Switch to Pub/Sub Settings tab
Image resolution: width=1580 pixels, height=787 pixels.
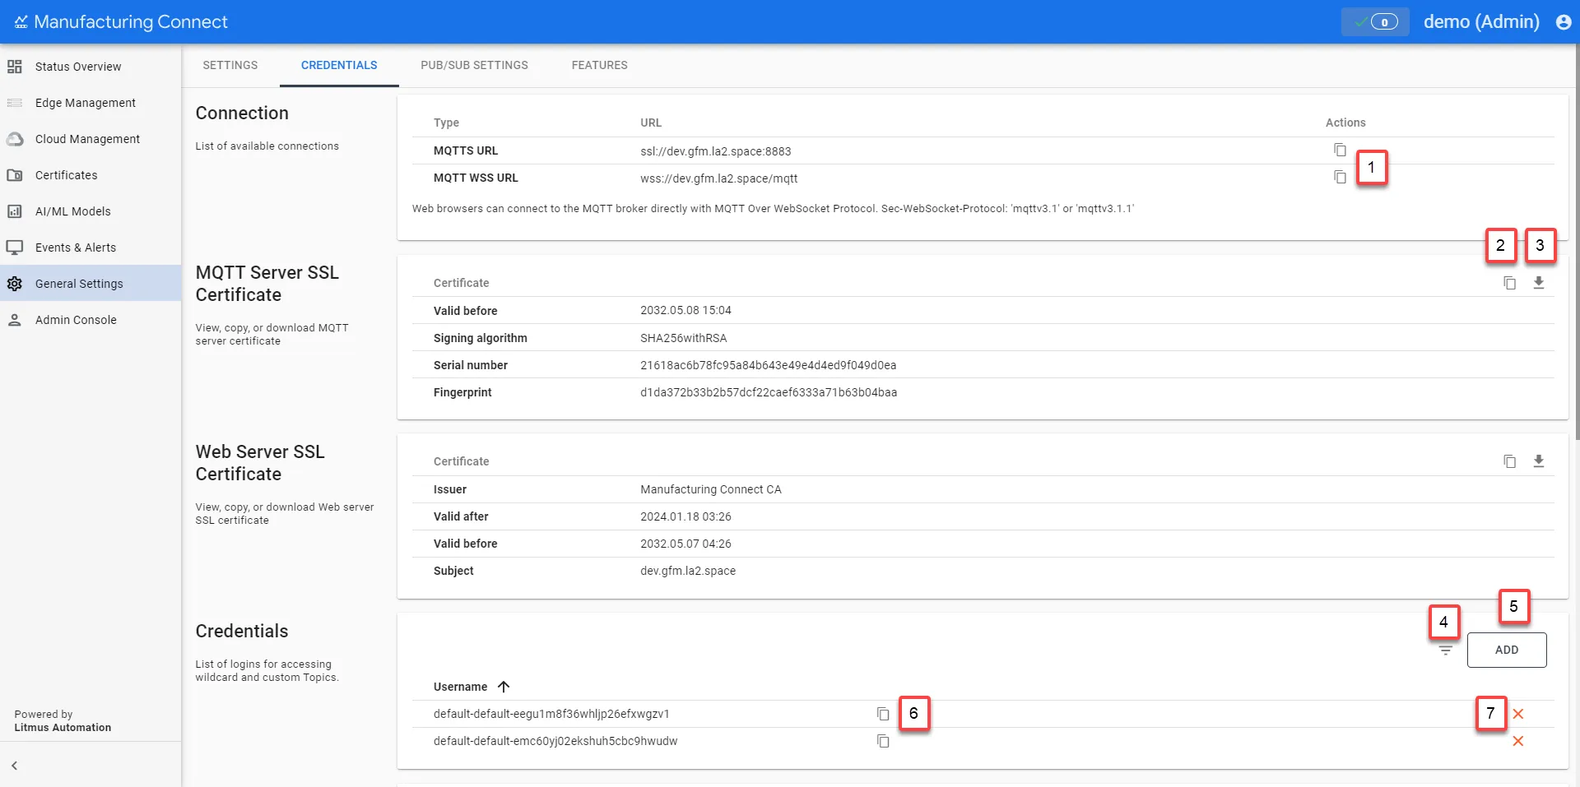pos(475,65)
